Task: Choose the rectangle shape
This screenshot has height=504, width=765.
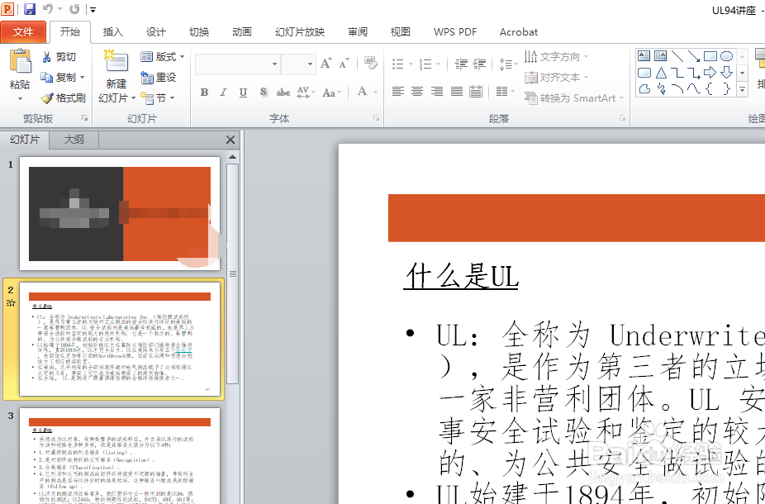Action: click(710, 55)
